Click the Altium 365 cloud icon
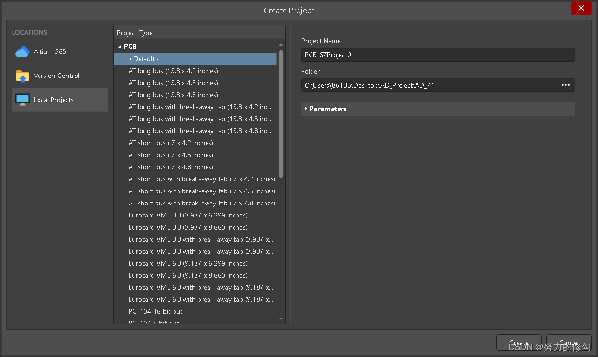Screen dimensions: 598x357 (22, 51)
